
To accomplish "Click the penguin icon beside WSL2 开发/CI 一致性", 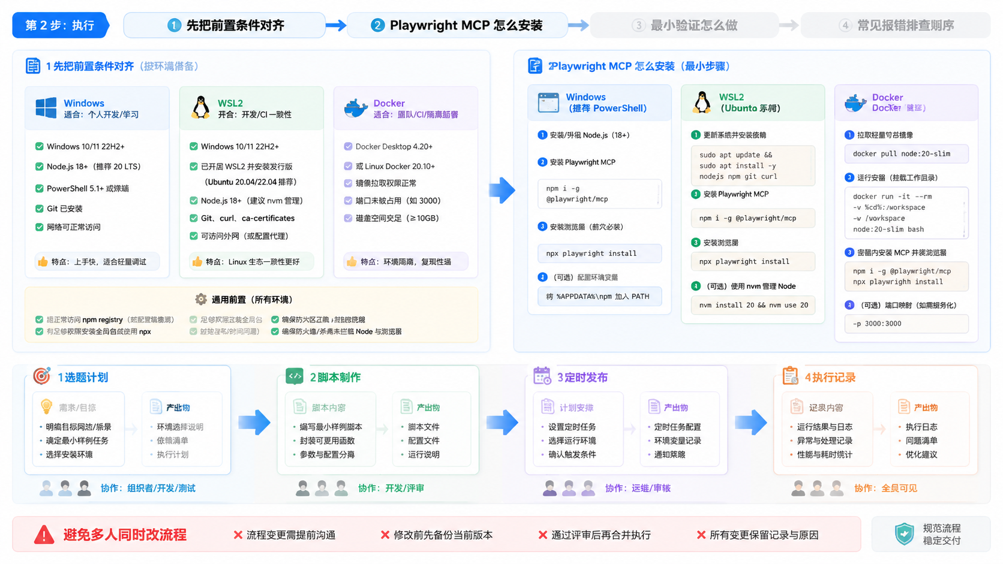I will (x=200, y=108).
